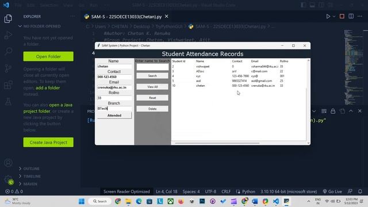Click the Reset button
Image resolution: width=368 pixels, height=207 pixels.
click(152, 98)
